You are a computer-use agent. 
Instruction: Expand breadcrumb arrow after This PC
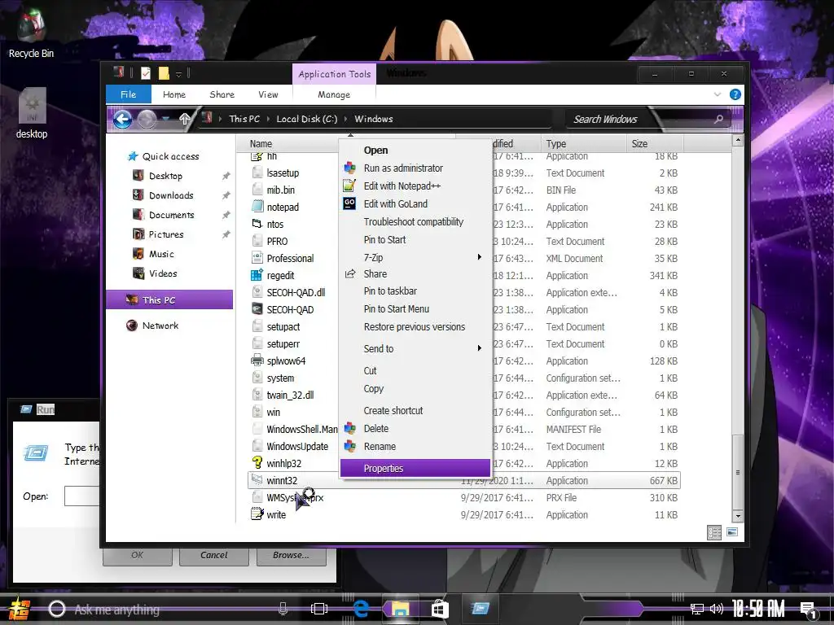pos(268,119)
